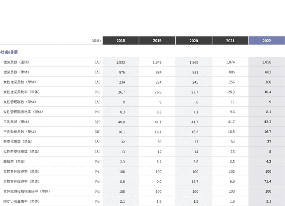
Task: Select the highlighted 2022 column header
Action: coord(267,40)
